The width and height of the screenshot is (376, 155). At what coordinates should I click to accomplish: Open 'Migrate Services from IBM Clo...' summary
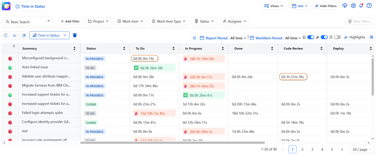pyautogui.click(x=46, y=86)
